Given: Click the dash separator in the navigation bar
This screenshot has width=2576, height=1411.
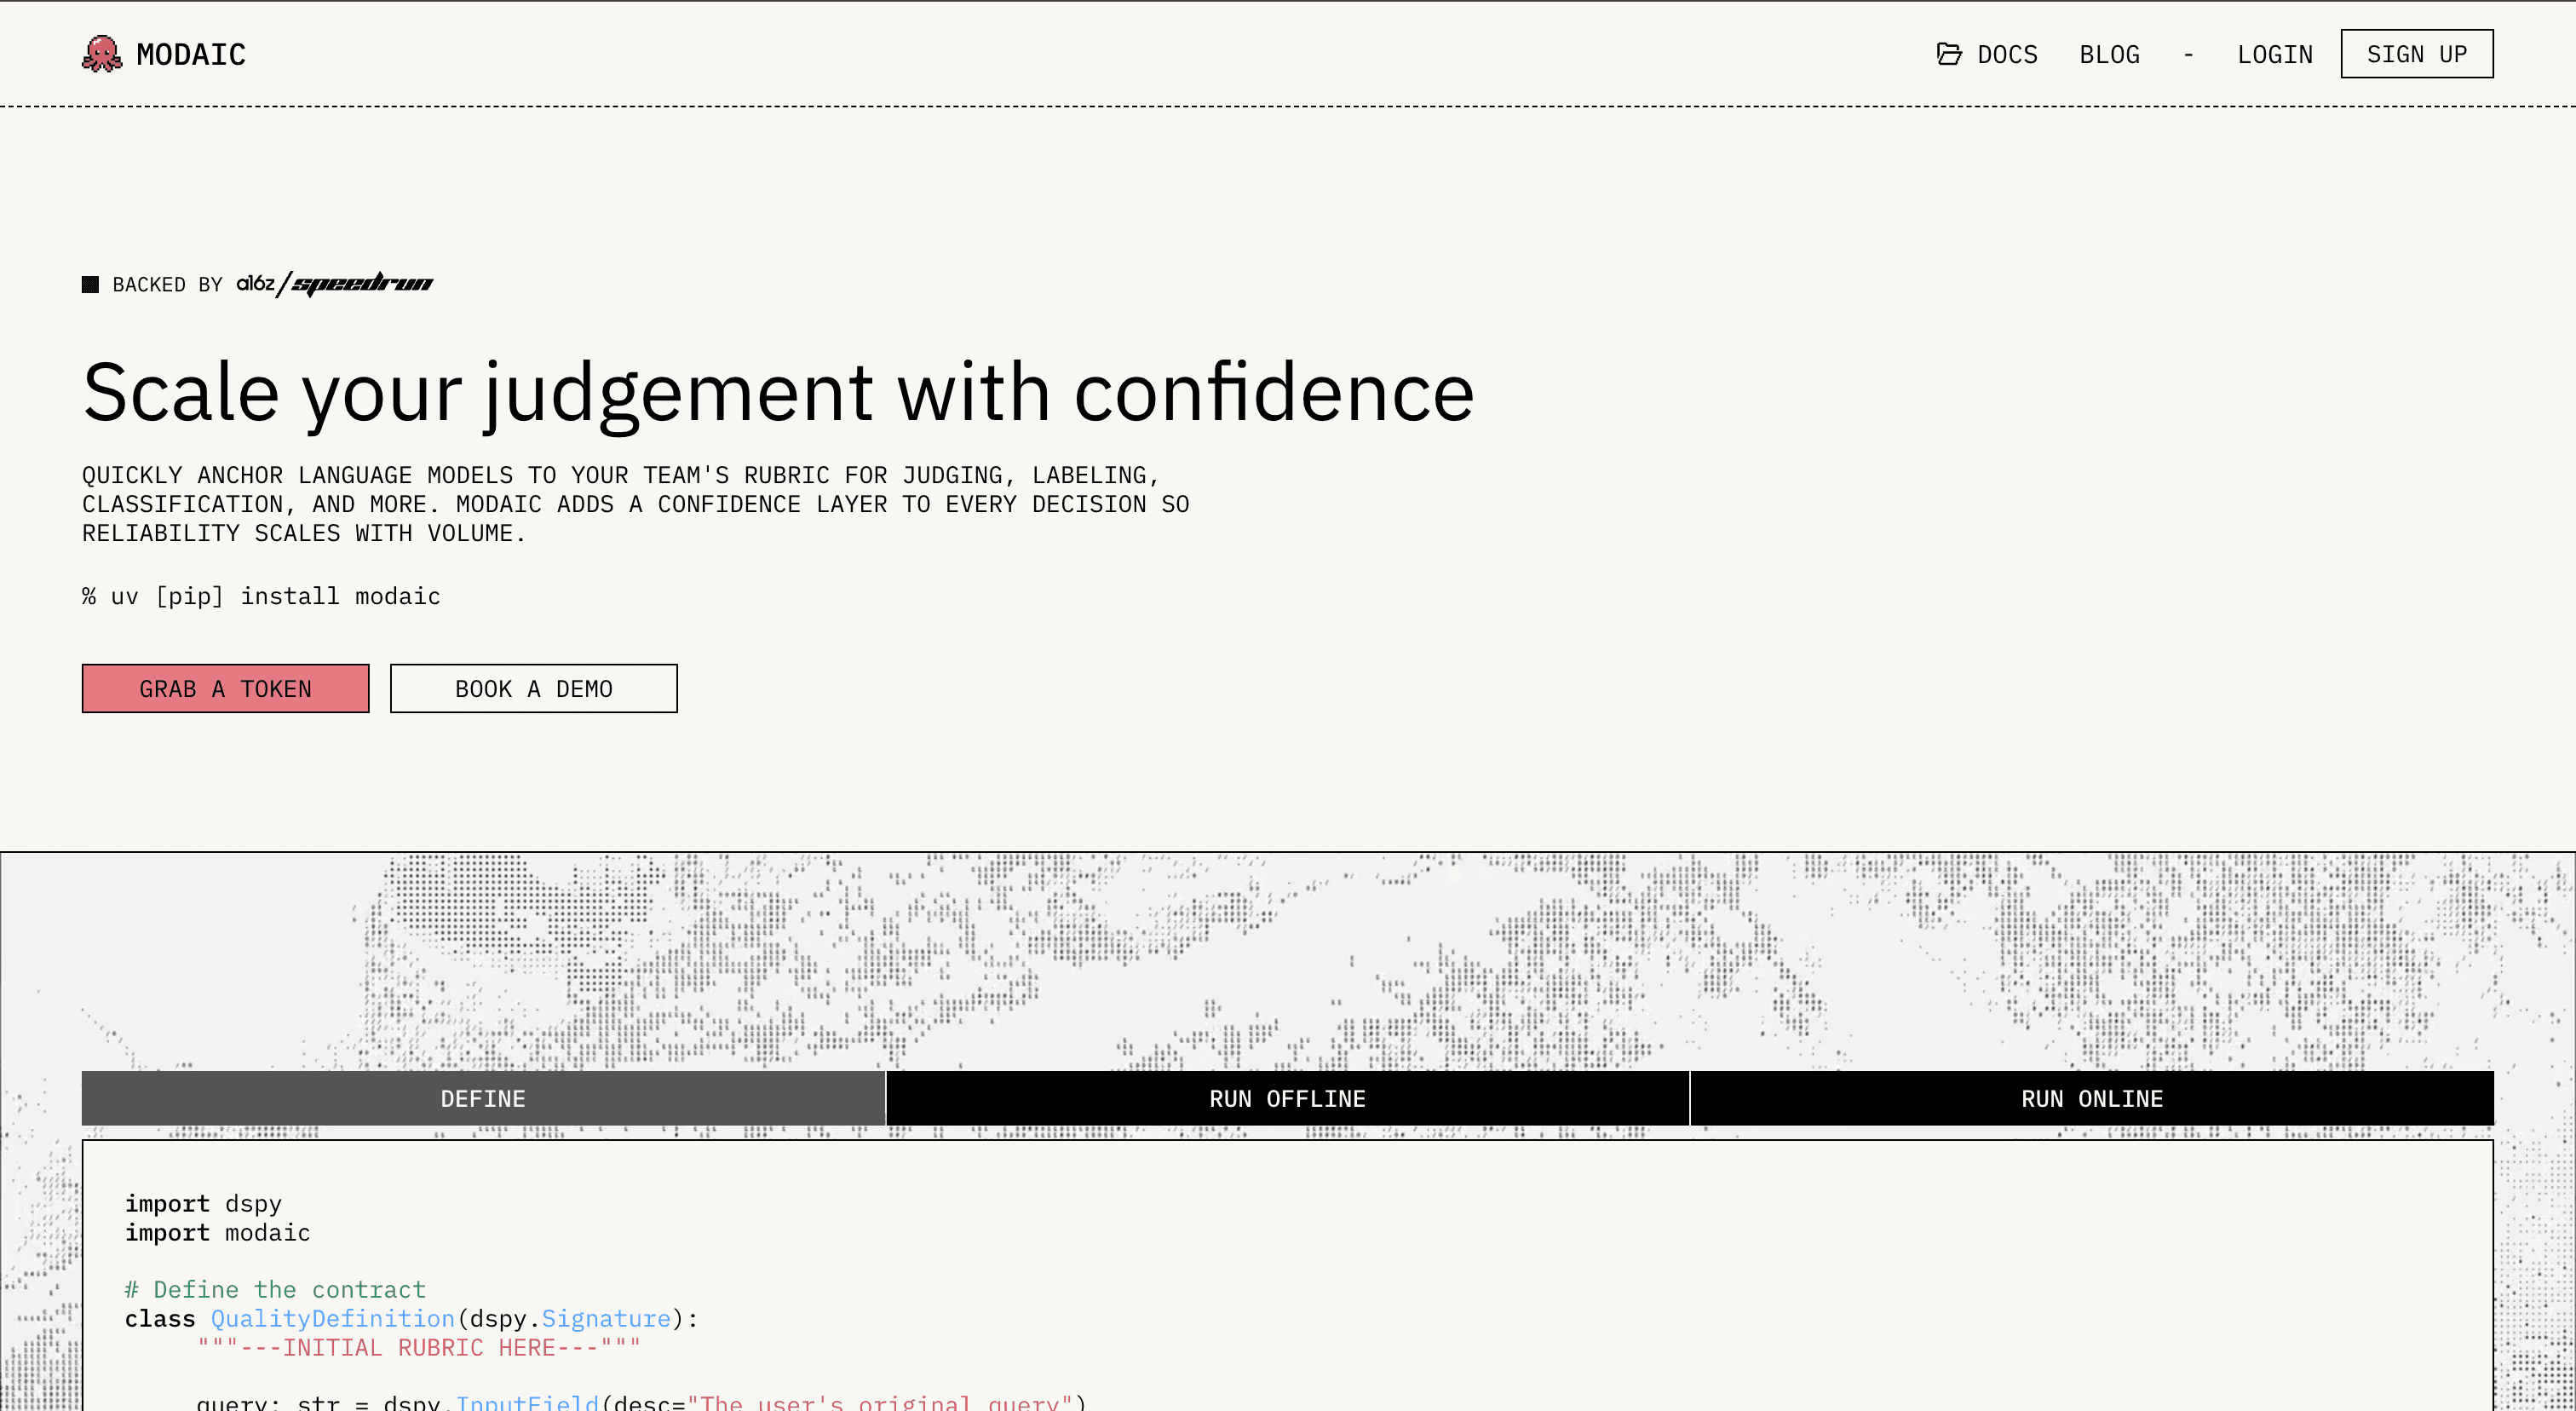Looking at the screenshot, I should tap(2188, 55).
